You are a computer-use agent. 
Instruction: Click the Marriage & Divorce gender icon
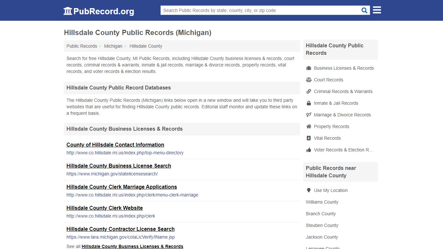309,115
